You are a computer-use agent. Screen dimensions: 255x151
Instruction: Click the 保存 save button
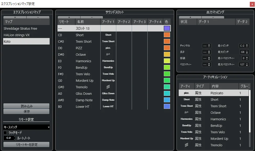(x=26, y=111)
